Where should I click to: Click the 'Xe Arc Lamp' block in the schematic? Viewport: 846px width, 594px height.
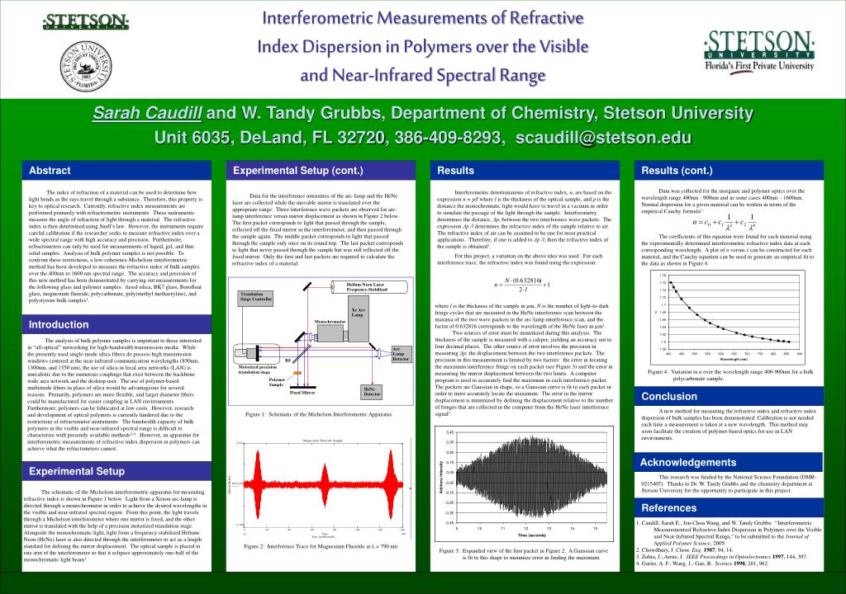pos(359,318)
